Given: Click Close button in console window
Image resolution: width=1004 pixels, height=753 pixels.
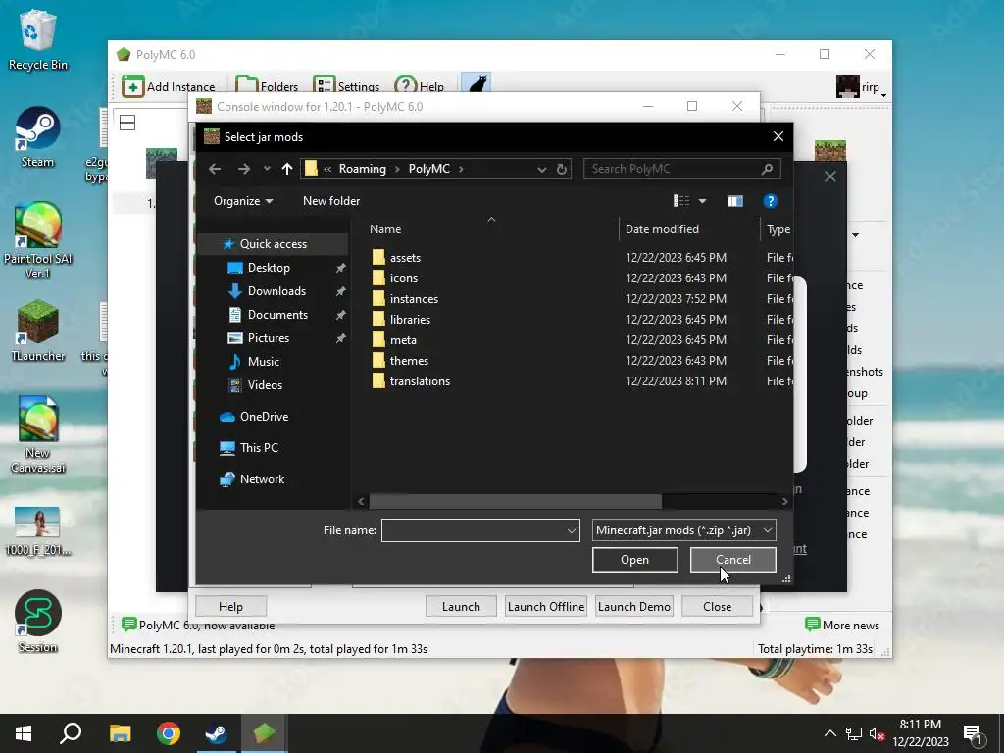Looking at the screenshot, I should point(717,606).
